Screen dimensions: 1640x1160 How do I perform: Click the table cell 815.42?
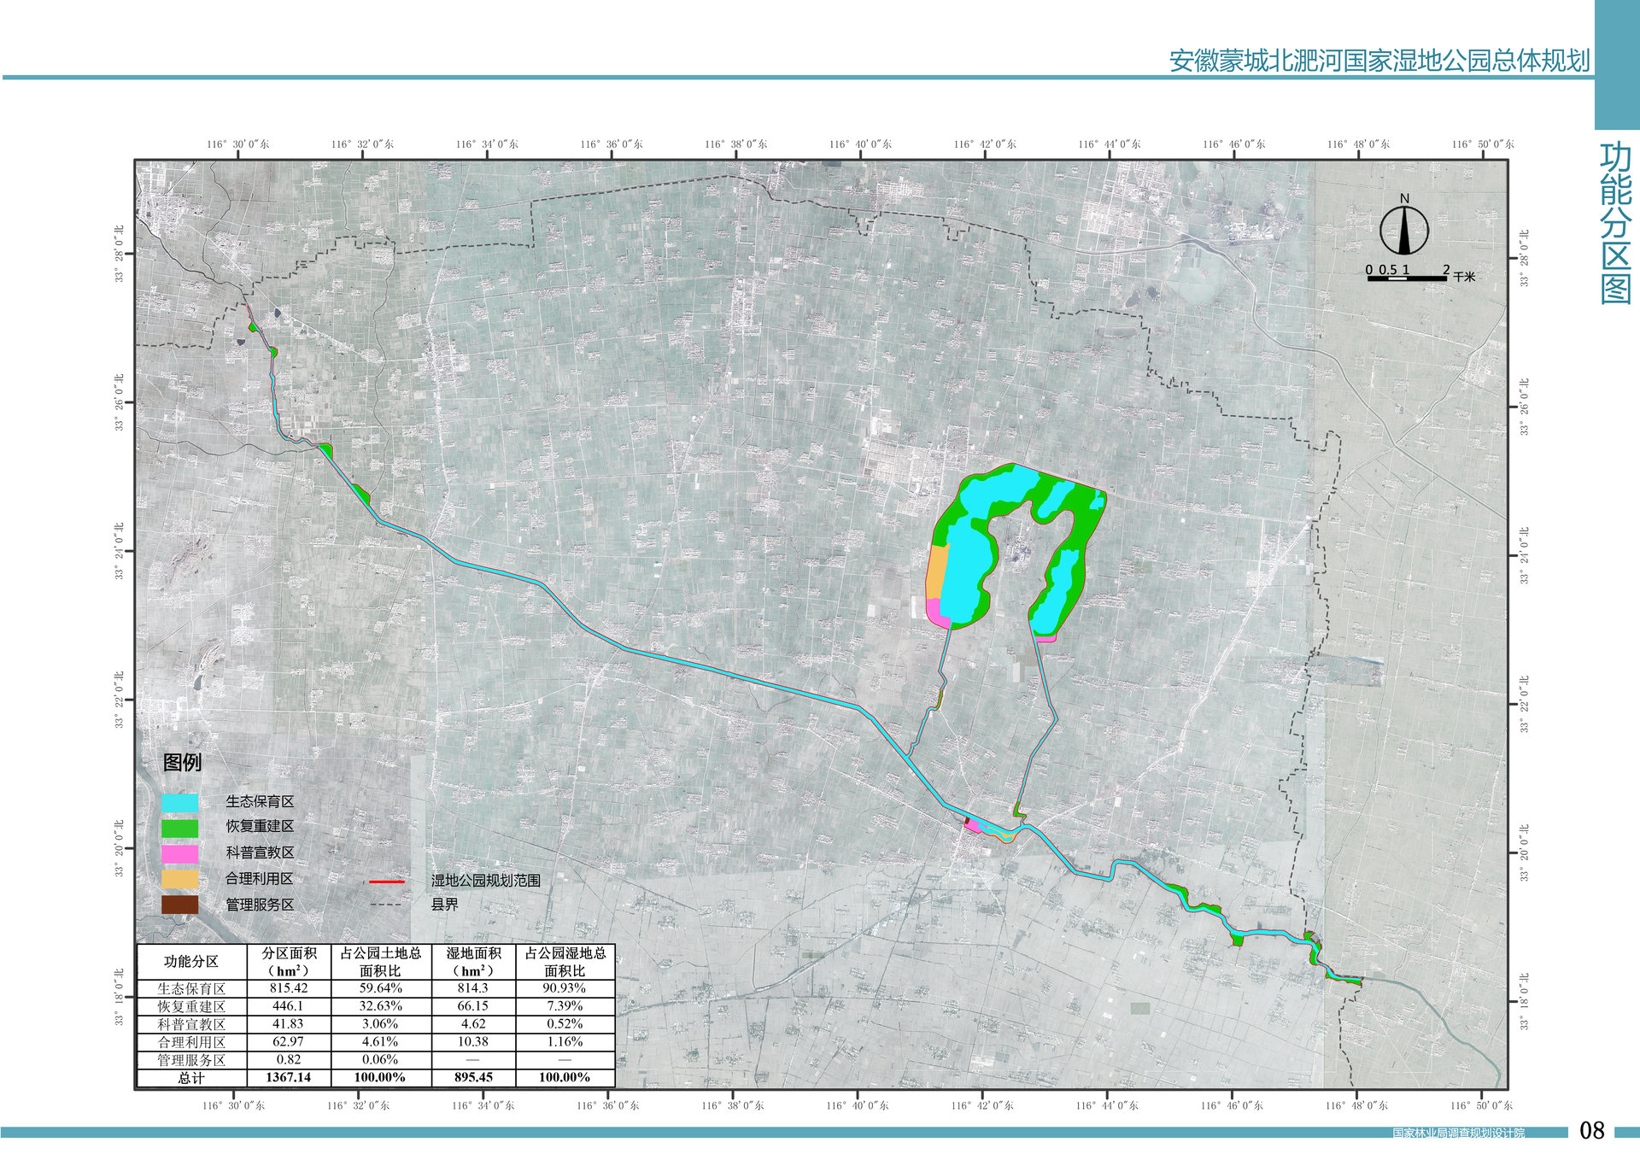pos(289,988)
